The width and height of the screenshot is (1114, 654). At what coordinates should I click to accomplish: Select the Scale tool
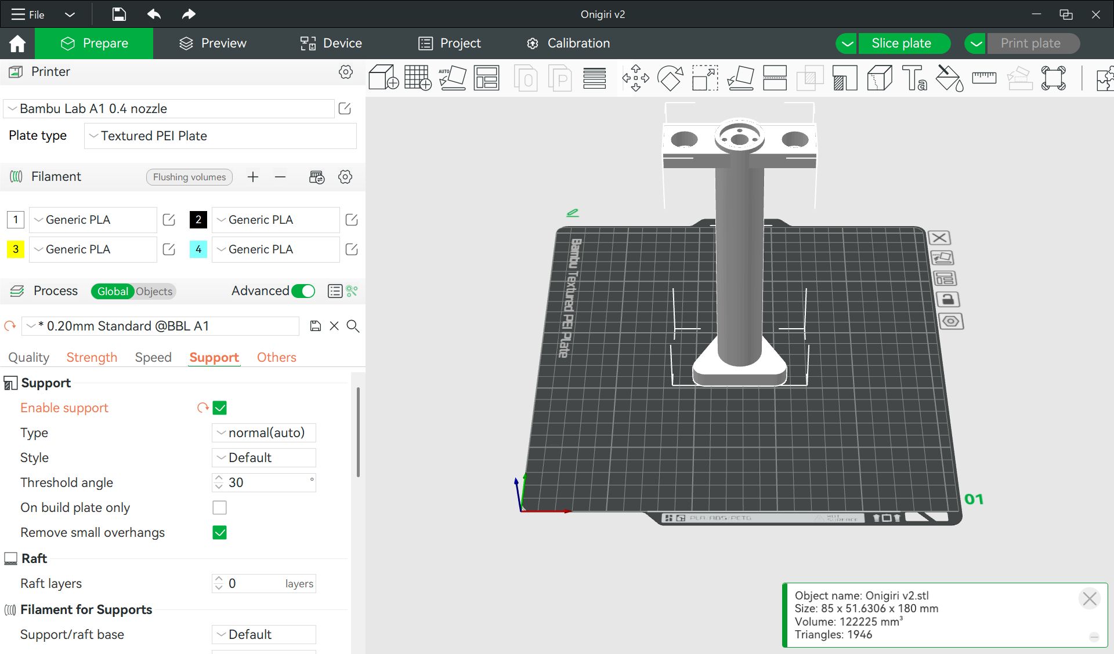tap(705, 78)
